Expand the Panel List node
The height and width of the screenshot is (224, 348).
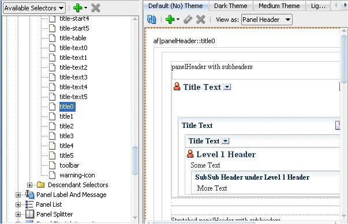pyautogui.click(x=18, y=204)
